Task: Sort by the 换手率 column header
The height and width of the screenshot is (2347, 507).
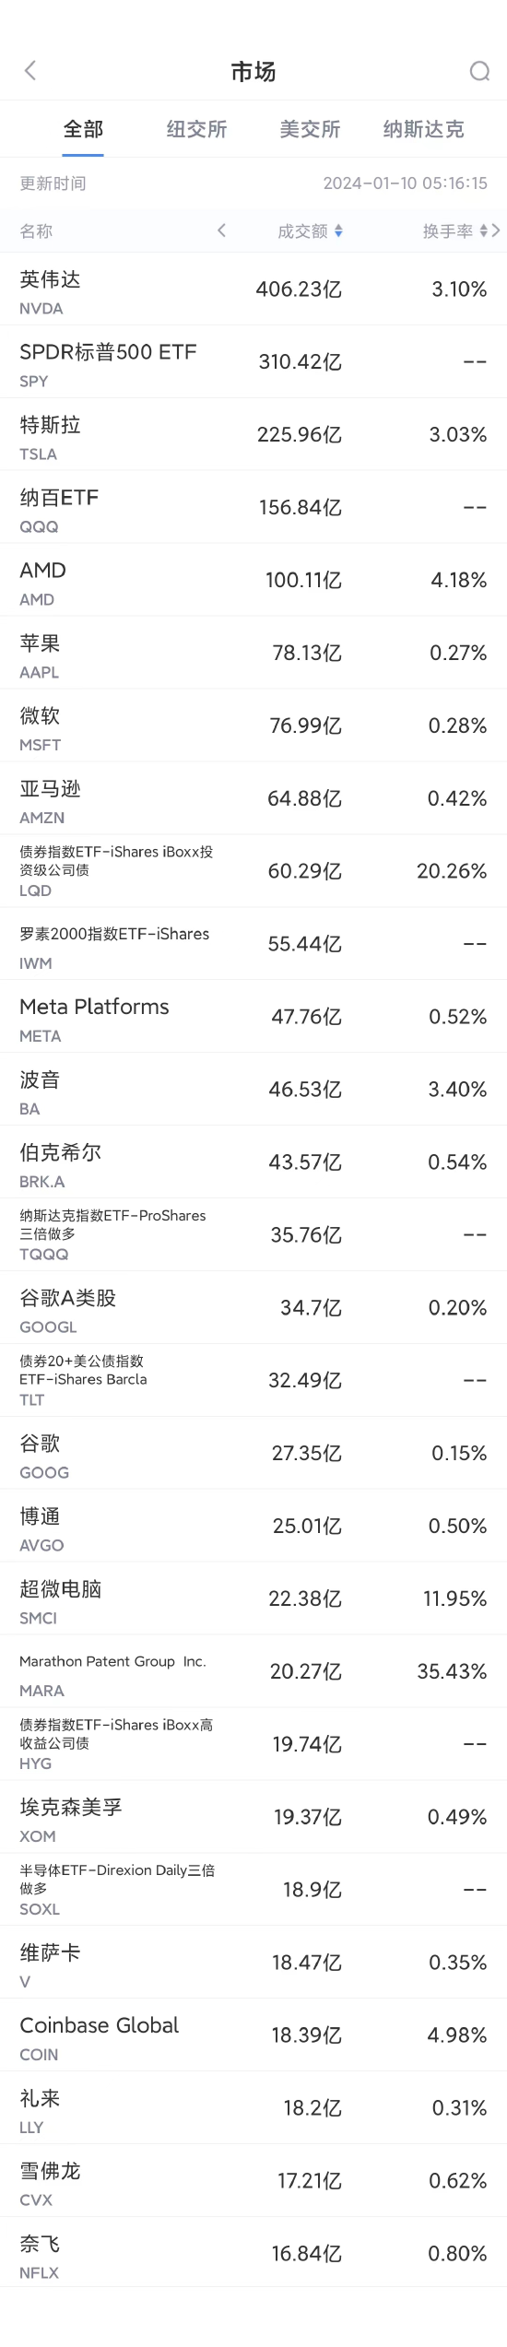Action: click(x=448, y=231)
